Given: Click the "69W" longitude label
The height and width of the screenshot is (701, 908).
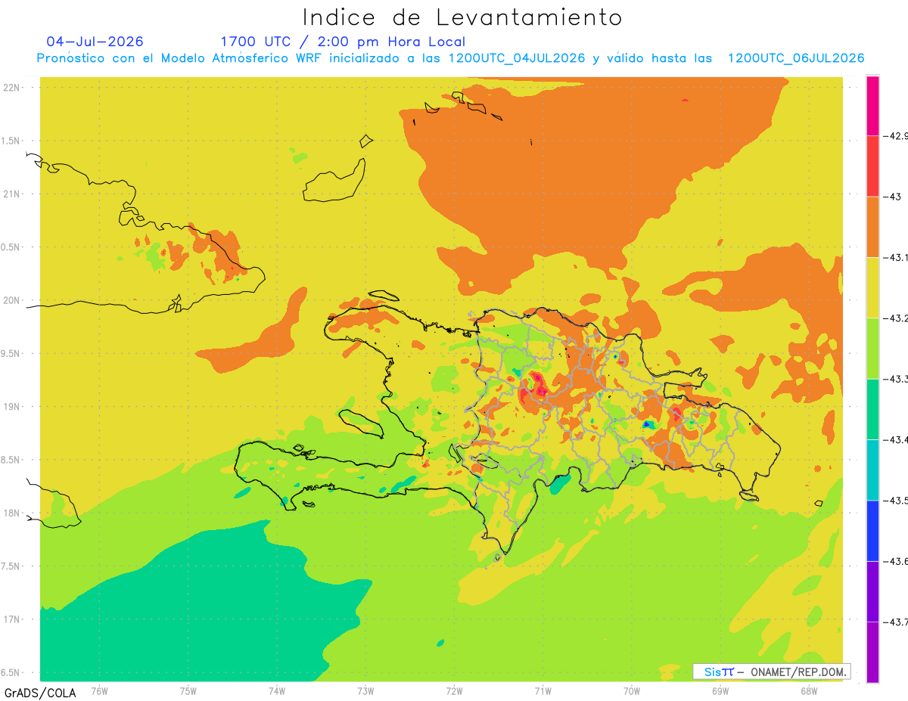Looking at the screenshot, I should [x=720, y=690].
